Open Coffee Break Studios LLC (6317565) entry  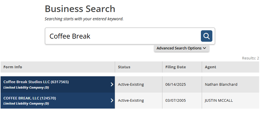coord(36,82)
